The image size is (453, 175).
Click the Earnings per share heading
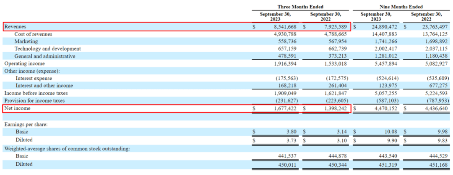[25, 124]
